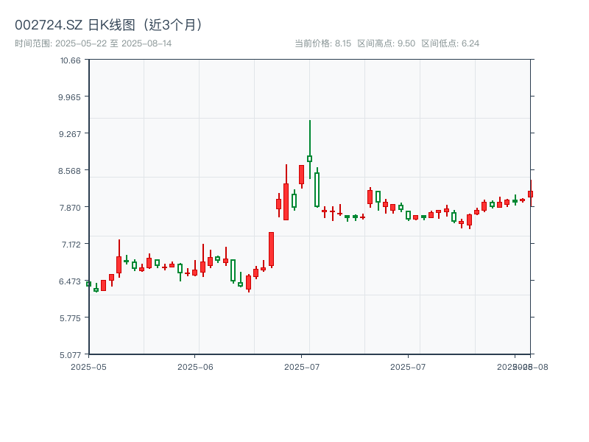Click the green candle at the chart peak

pos(309,158)
